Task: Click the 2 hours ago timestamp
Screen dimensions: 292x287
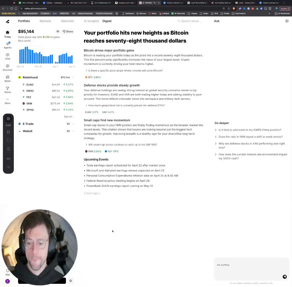Action: 91,193
